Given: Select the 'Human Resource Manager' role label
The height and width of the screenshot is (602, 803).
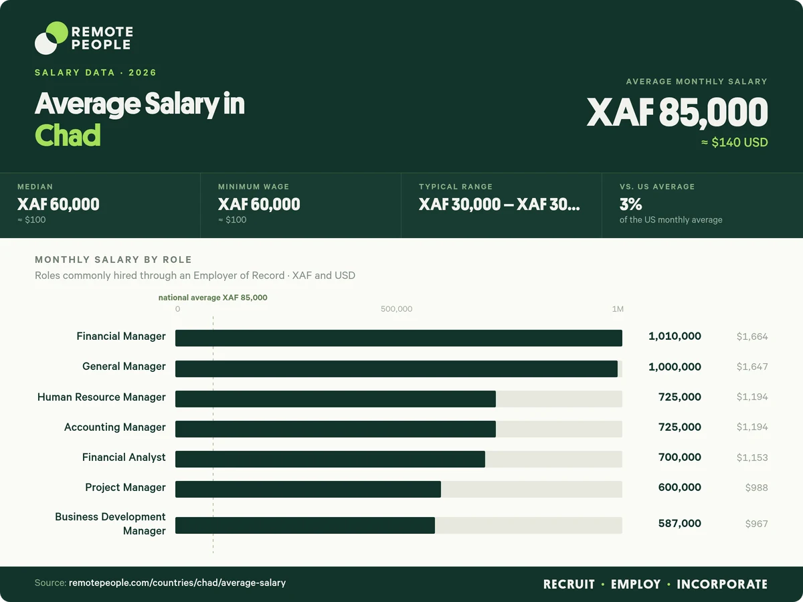Looking at the screenshot, I should coord(102,397).
